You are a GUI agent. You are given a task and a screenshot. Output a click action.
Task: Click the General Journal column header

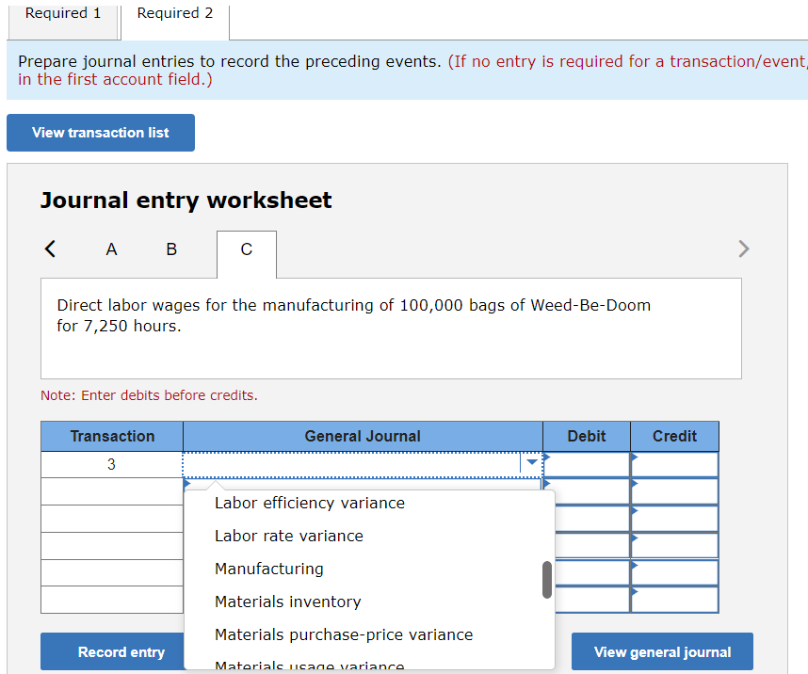363,437
